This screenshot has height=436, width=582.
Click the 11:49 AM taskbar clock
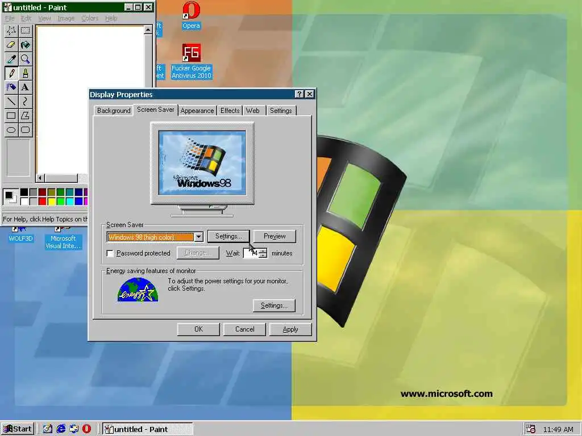coord(558,429)
